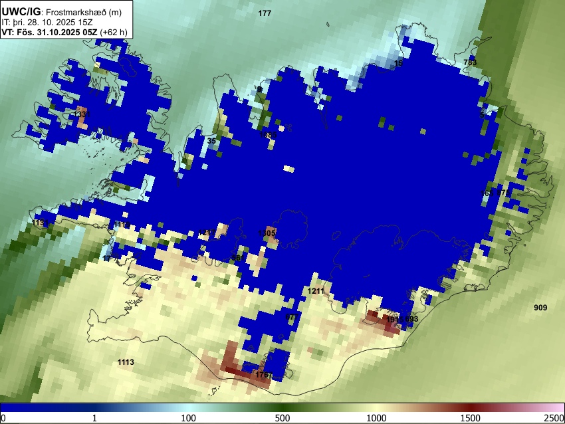The height and width of the screenshot is (424, 565).
Task: Click the 100 label on the color scale
Action: coord(188,418)
